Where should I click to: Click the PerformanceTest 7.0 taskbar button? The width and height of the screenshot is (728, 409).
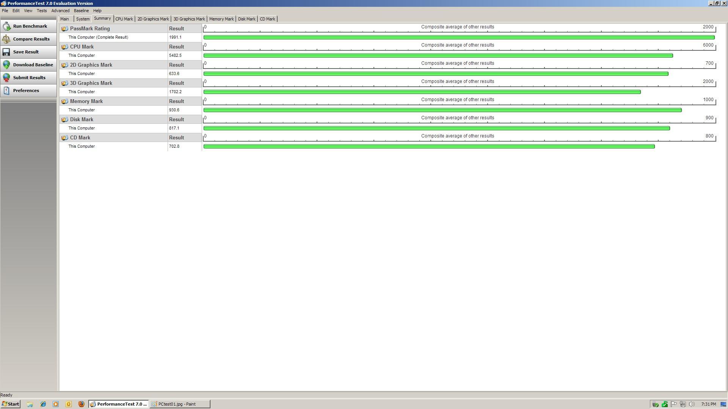(x=119, y=404)
